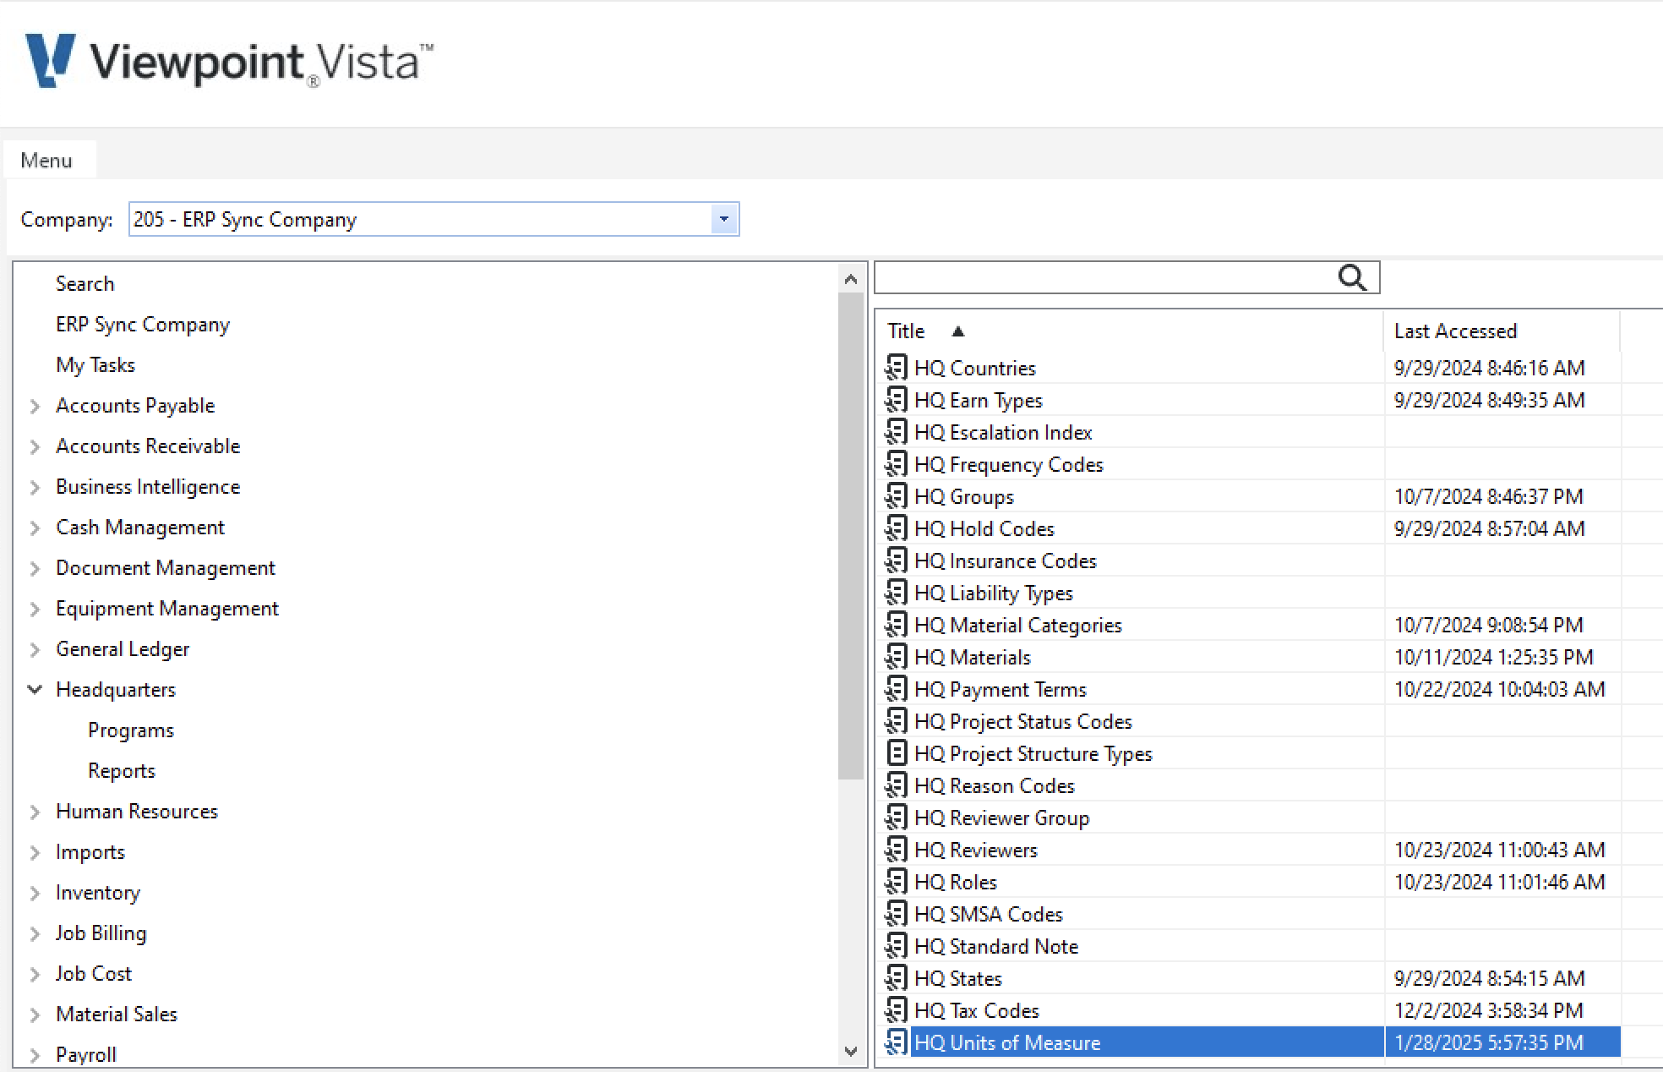Screen dimensions: 1663x1072
Task: Select Reports under Headquarters
Action: (122, 771)
